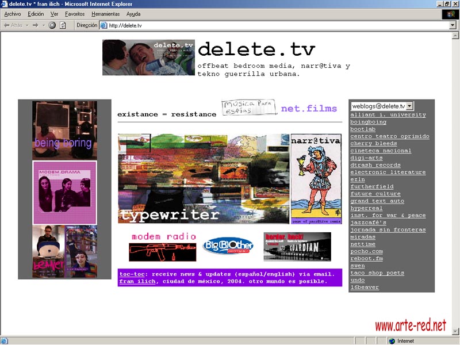This screenshot has width=460, height=345.
Task: Expand the address bar history dropdown
Action: pos(453,25)
